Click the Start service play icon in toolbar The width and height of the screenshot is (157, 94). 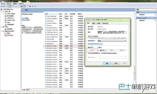click(x=28, y=7)
